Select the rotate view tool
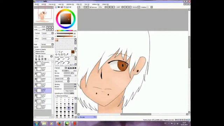 click(x=62, y=55)
